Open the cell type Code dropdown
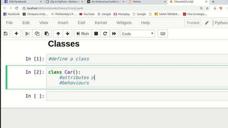This screenshot has width=228, height=128. pyautogui.click(x=138, y=34)
